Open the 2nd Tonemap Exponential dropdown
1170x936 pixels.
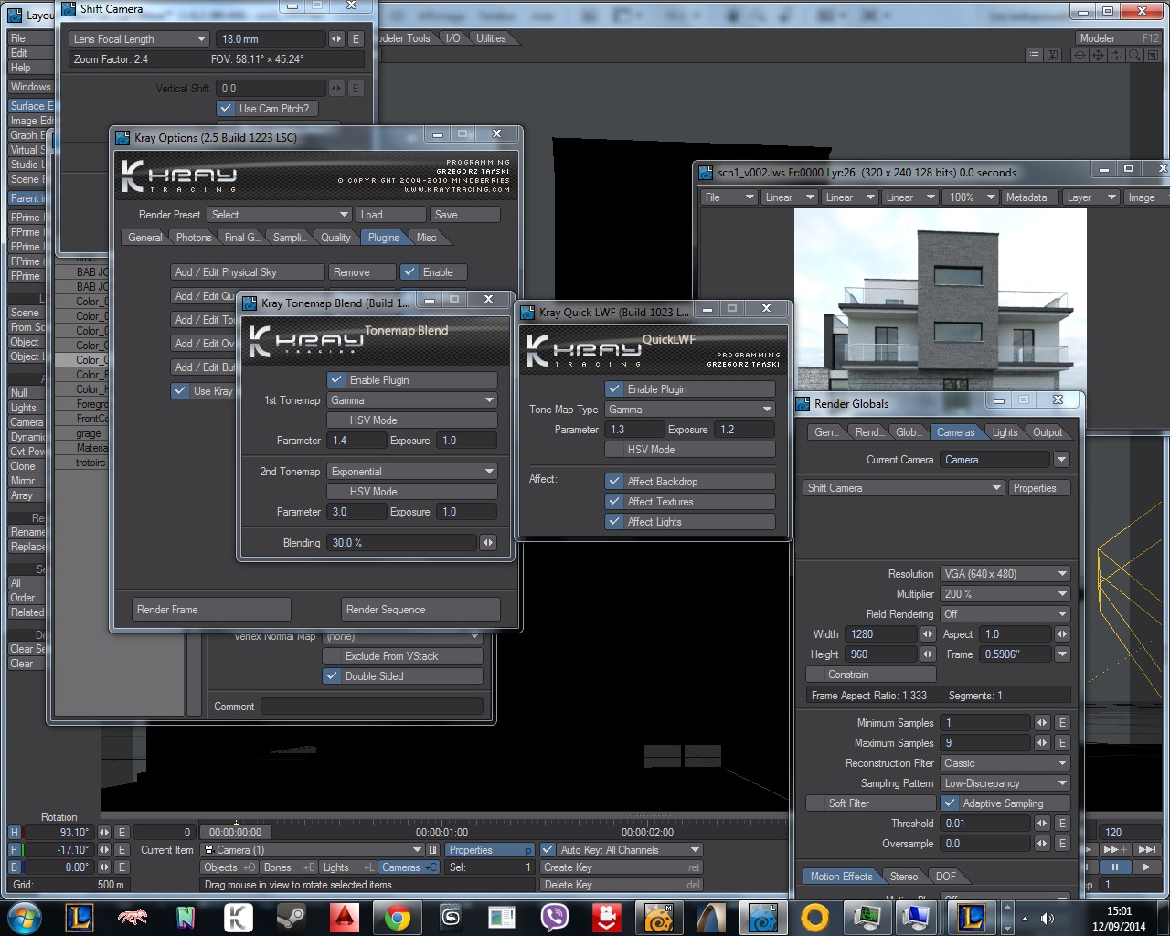[x=411, y=472]
